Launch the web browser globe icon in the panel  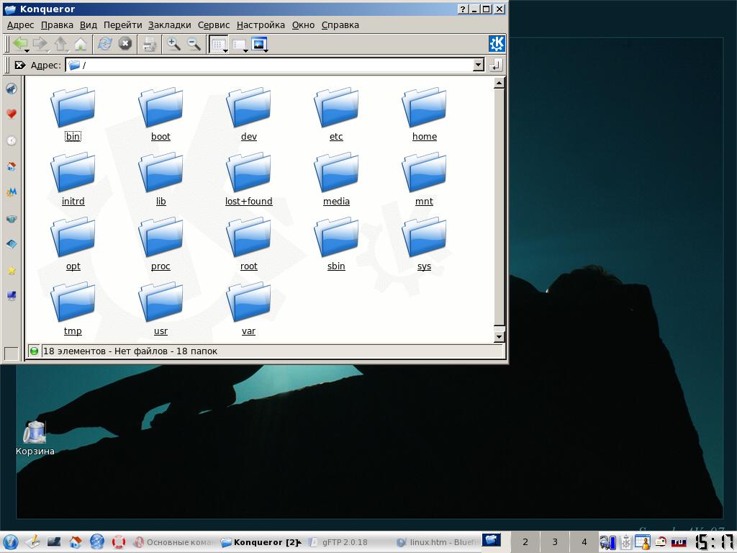[x=97, y=541]
